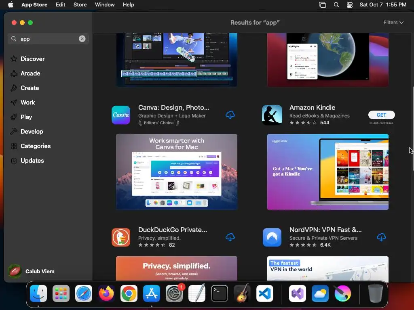Click the app search field
The image size is (414, 310).
click(x=48, y=39)
